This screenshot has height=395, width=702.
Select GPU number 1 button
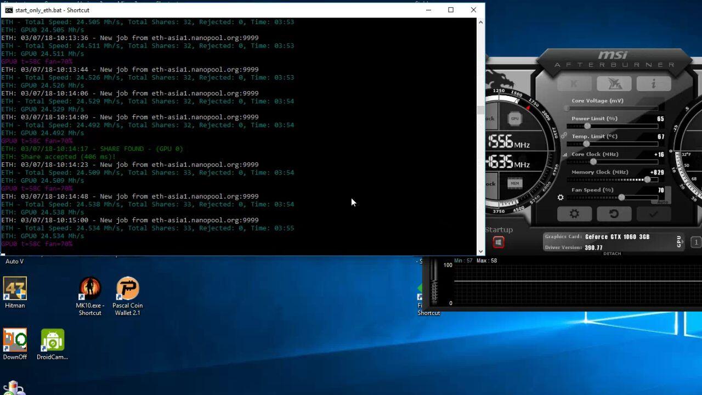tap(695, 242)
